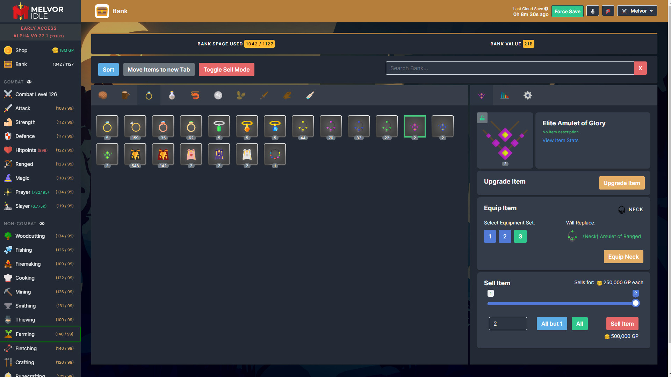Select equipment set 2 for neck slot
The width and height of the screenshot is (671, 377).
(505, 236)
